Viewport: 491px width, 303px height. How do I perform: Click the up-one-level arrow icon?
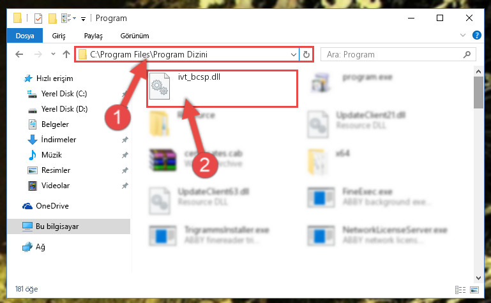click(66, 54)
